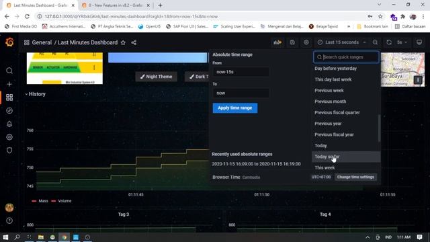
Task: Click the quick ranges list scrollbar
Action: (379, 128)
